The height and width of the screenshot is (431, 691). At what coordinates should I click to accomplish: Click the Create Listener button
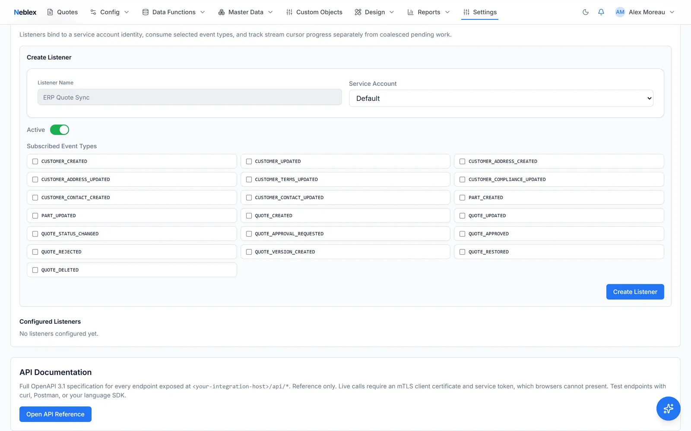tap(635, 292)
